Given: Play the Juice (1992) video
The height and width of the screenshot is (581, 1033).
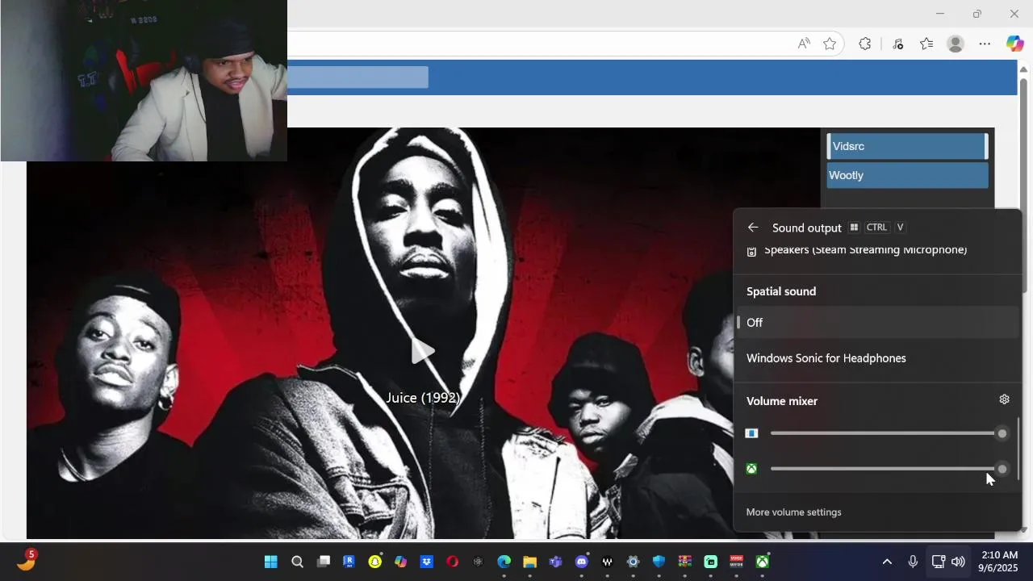Looking at the screenshot, I should point(423,351).
